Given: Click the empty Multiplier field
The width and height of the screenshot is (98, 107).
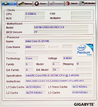Looking at the screenshot, I should pos(81,18).
